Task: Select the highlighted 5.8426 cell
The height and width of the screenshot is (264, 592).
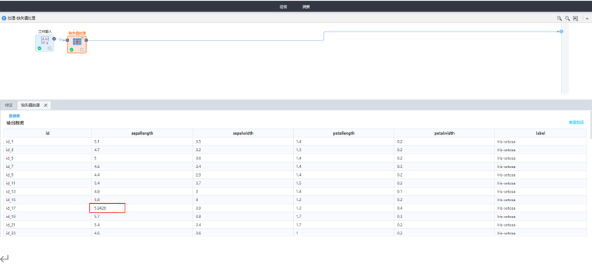Action: click(x=107, y=208)
